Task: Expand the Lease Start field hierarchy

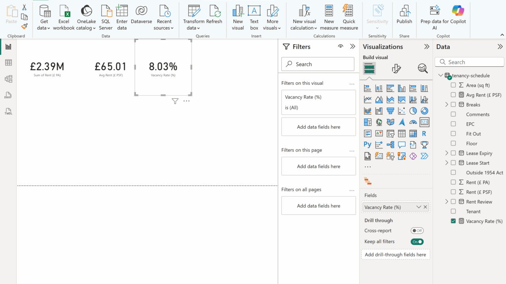Action: (x=447, y=163)
